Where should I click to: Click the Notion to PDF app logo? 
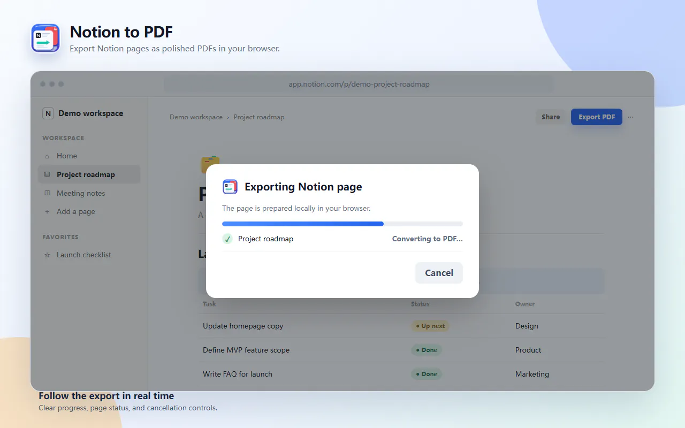tap(45, 38)
